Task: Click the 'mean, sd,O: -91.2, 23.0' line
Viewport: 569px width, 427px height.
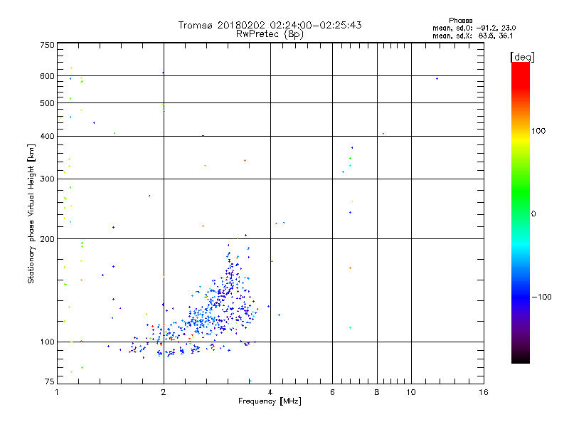Action: click(474, 28)
